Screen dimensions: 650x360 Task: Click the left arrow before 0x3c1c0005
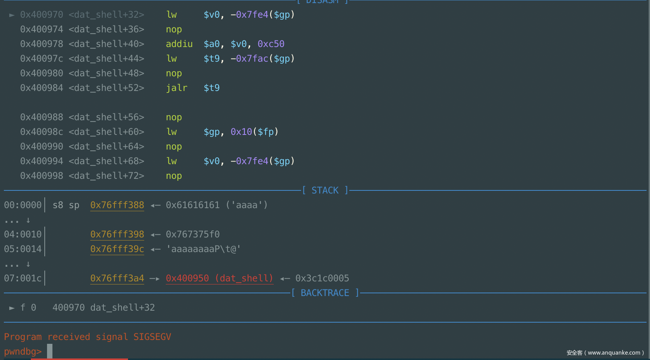click(x=285, y=279)
